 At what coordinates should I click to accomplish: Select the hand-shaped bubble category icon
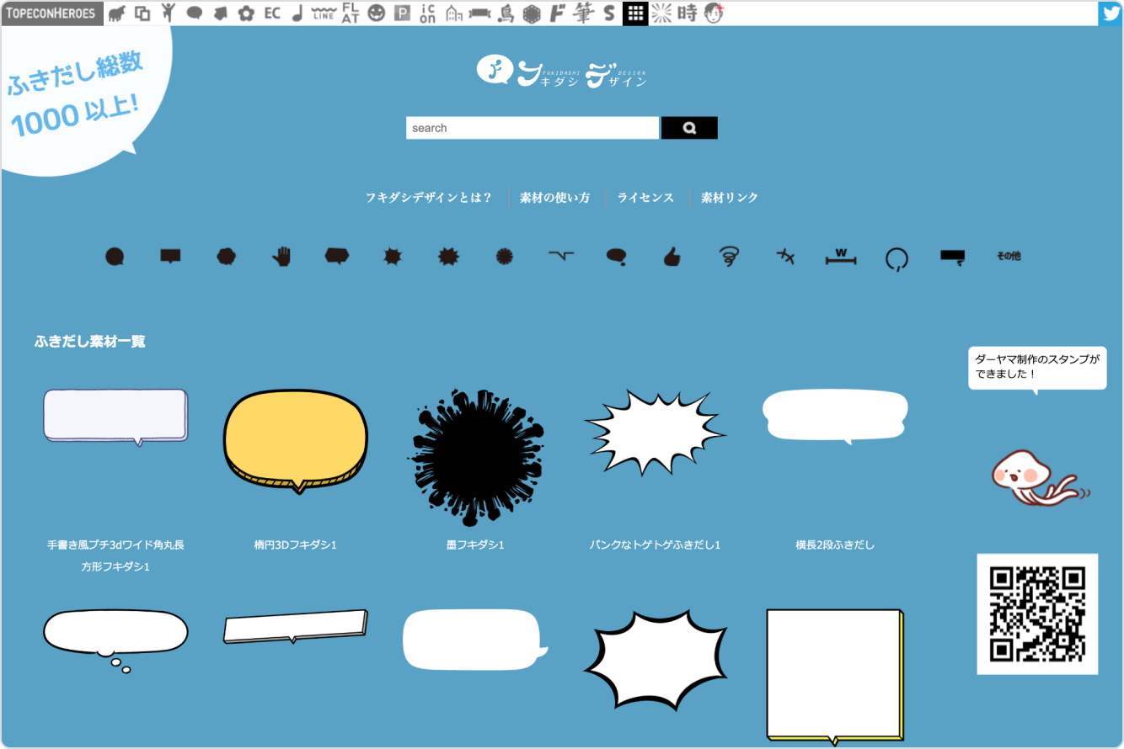click(281, 257)
